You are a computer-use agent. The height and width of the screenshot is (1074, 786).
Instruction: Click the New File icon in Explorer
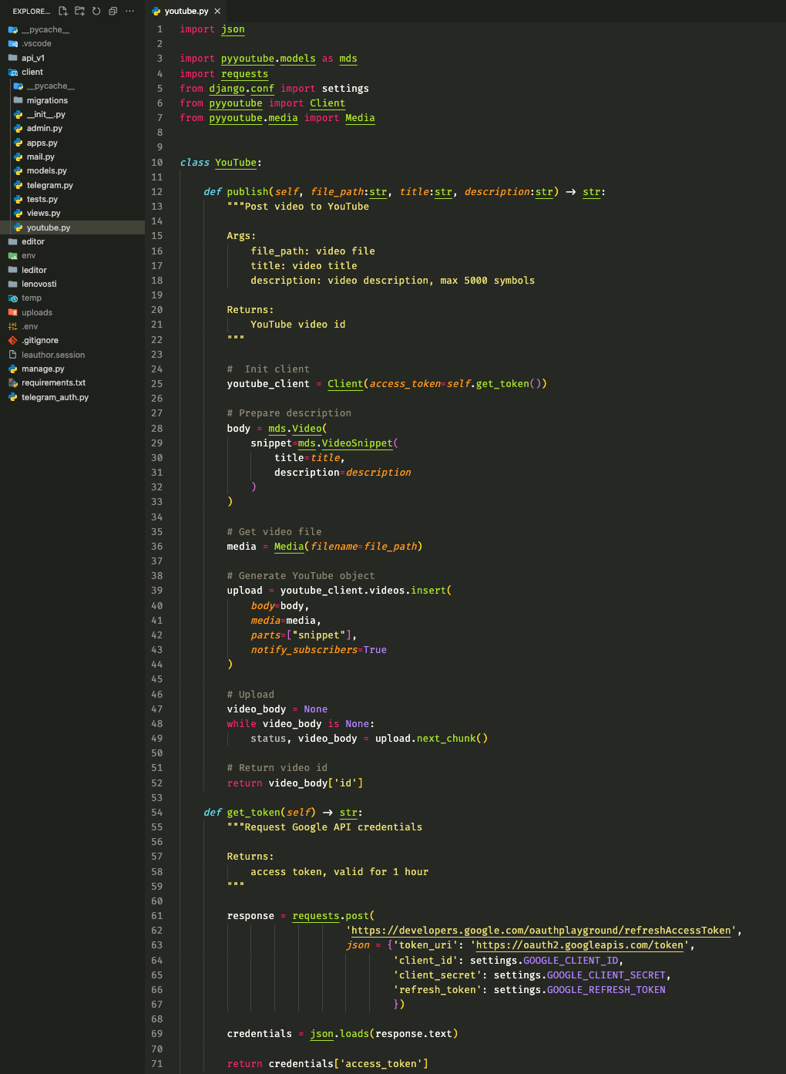click(x=63, y=11)
